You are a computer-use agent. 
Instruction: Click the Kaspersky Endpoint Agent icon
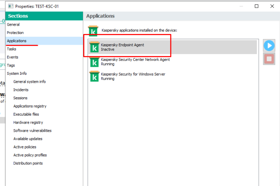[x=94, y=47]
